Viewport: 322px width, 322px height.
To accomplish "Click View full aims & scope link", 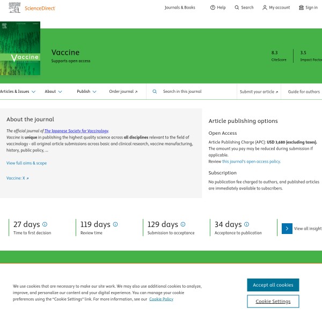I will pyautogui.click(x=26, y=163).
